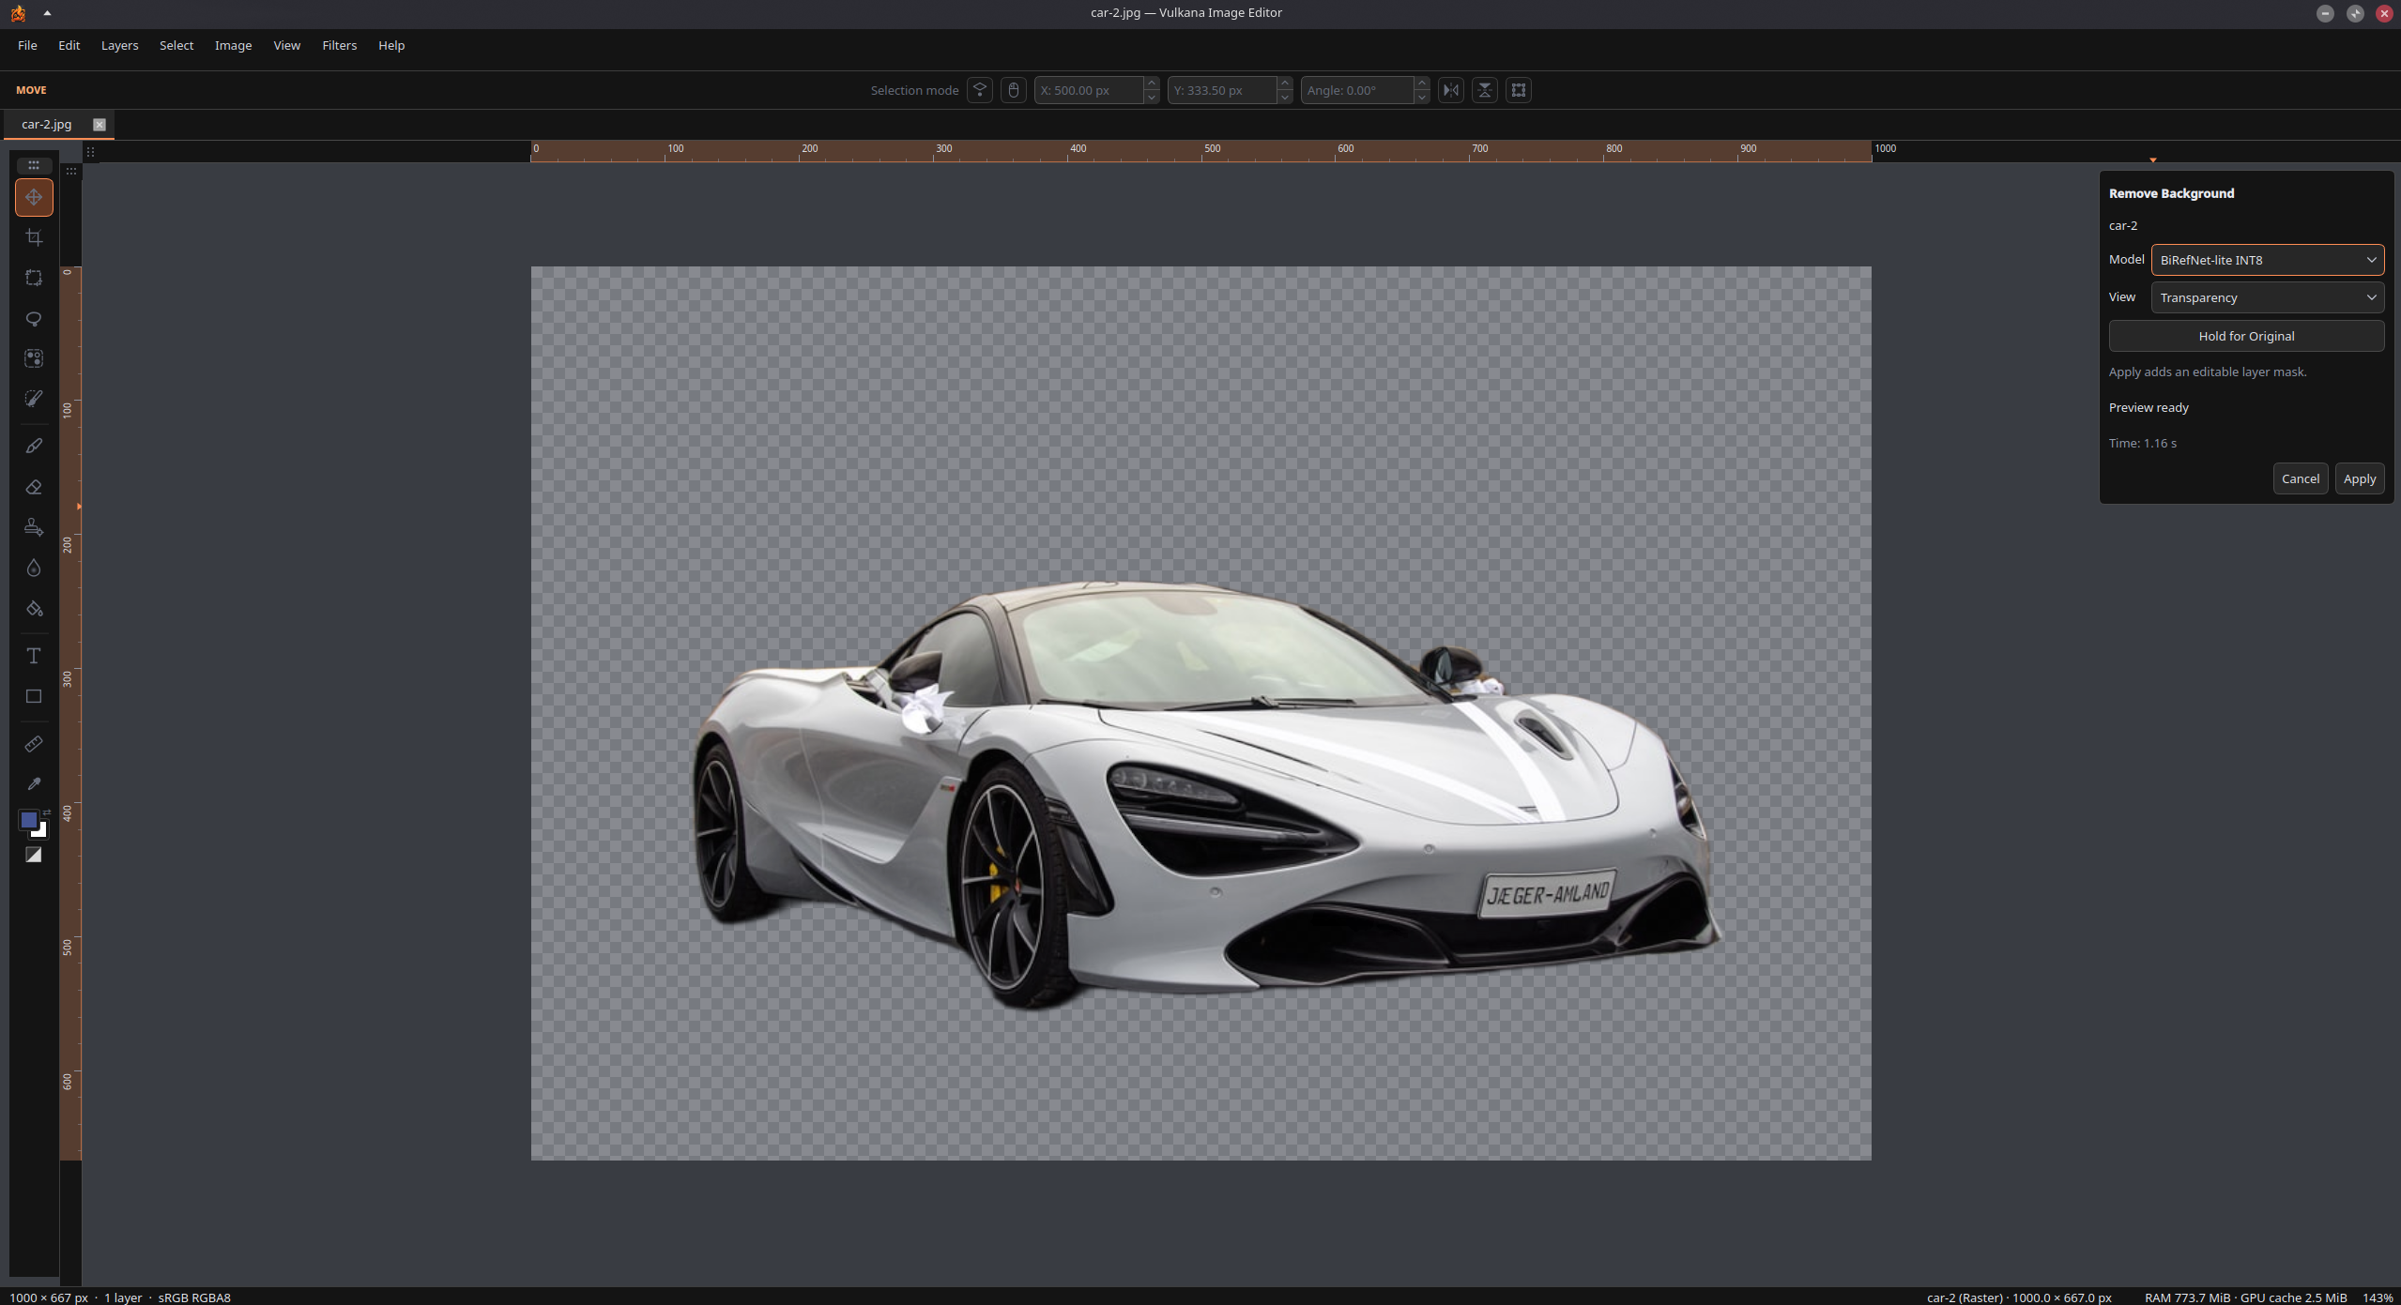The image size is (2401, 1305).
Task: Select the Lasso selection tool
Action: [x=34, y=318]
